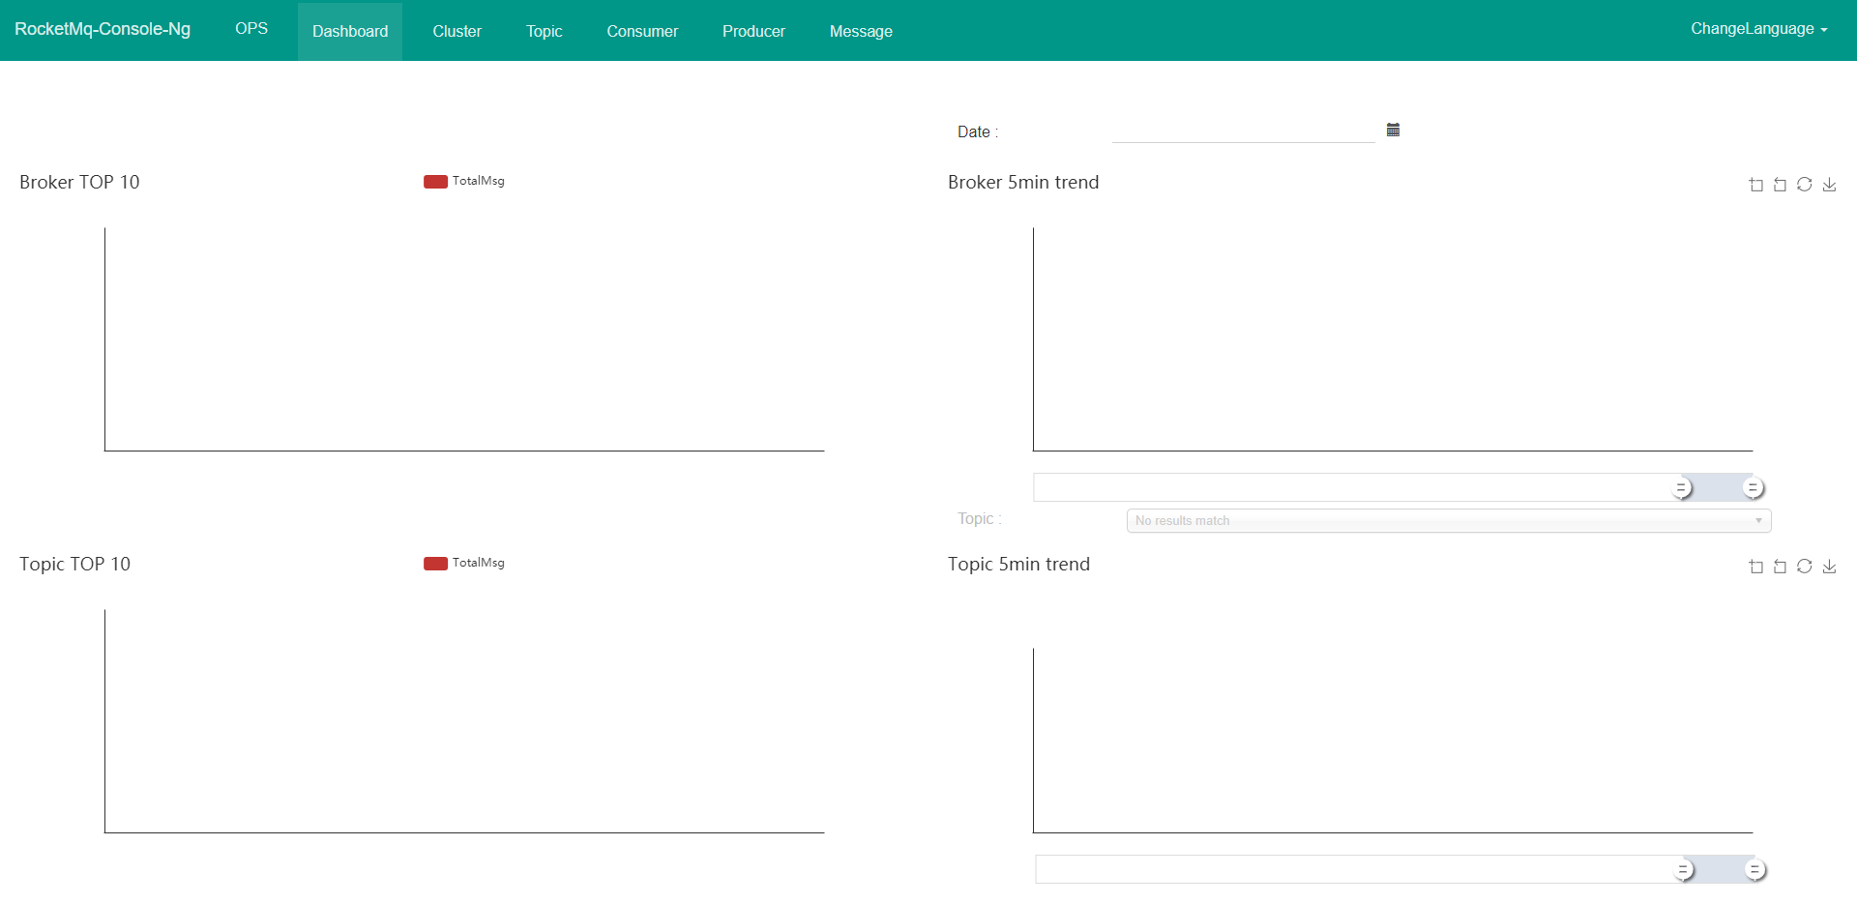Expand the Topic selection dropdown
1857x903 pixels.
coord(1448,521)
